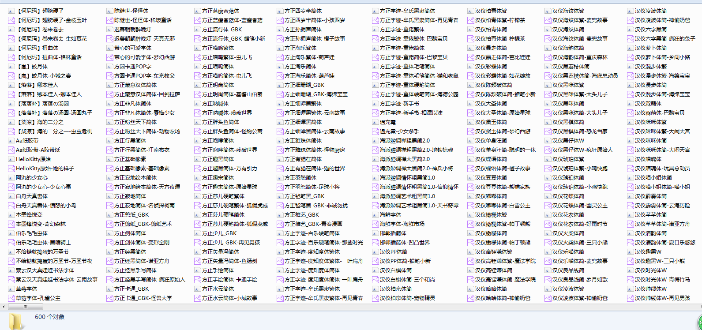Click the icon next to 汉仪火柴体简-三只小熊
Viewport: 702px width, 330px height.
click(548, 243)
